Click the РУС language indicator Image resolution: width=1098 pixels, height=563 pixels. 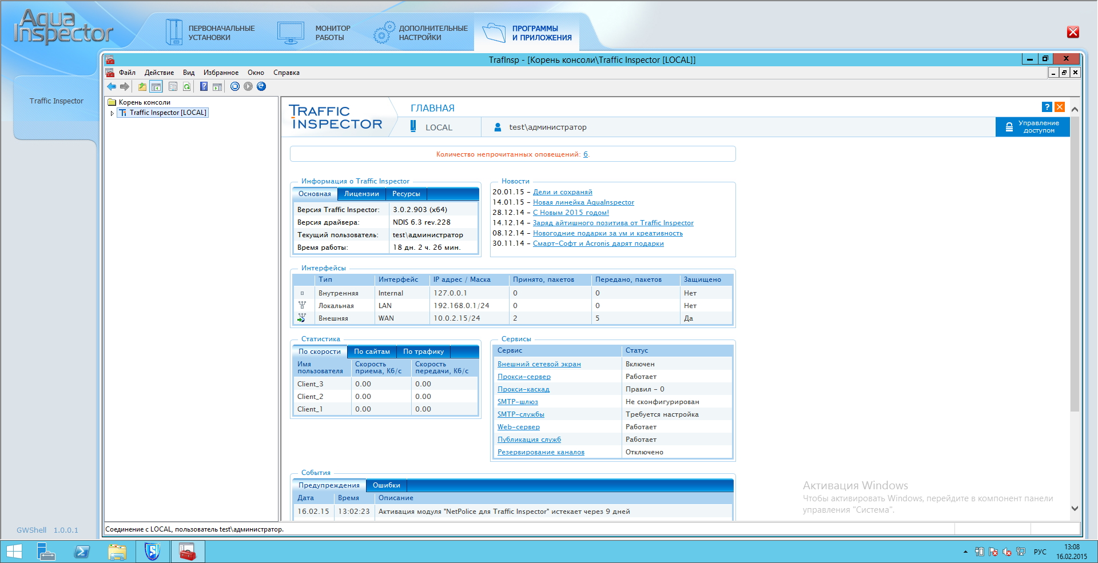[x=1040, y=552]
